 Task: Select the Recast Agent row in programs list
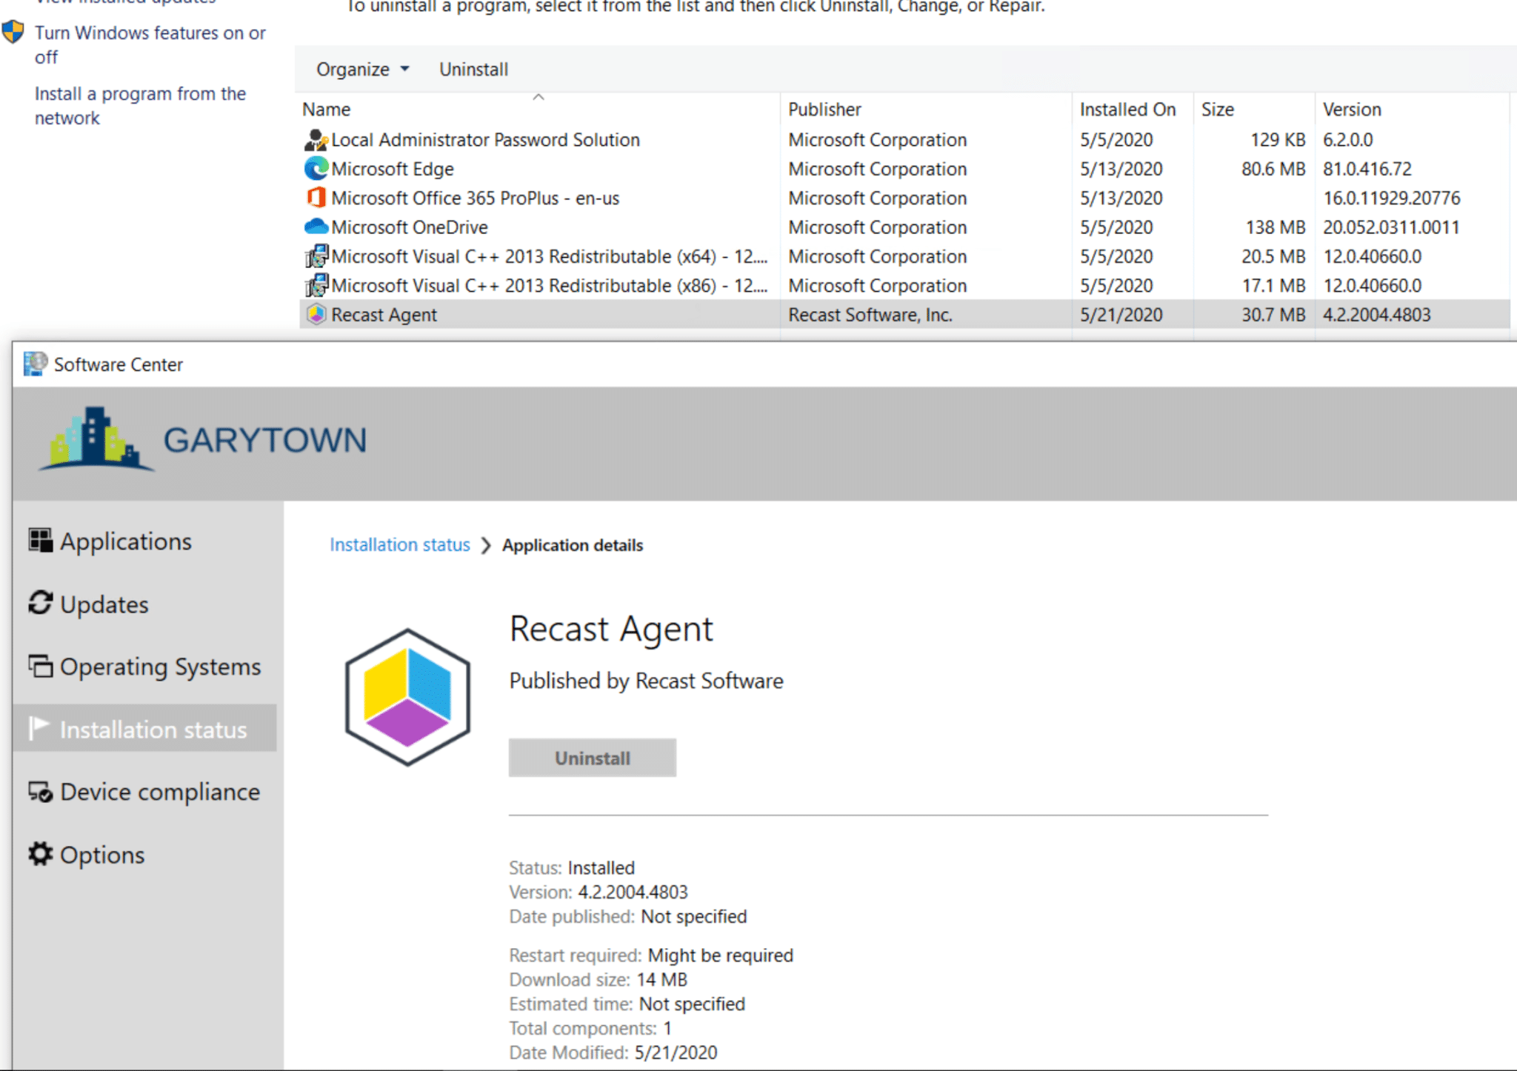384,315
